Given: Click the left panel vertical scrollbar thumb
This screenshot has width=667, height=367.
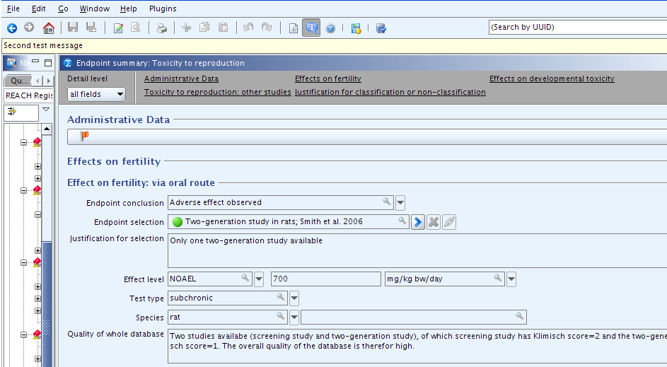Looking at the screenshot, I should (47, 304).
